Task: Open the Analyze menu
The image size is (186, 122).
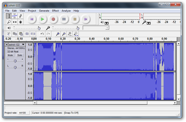Action: point(66,11)
